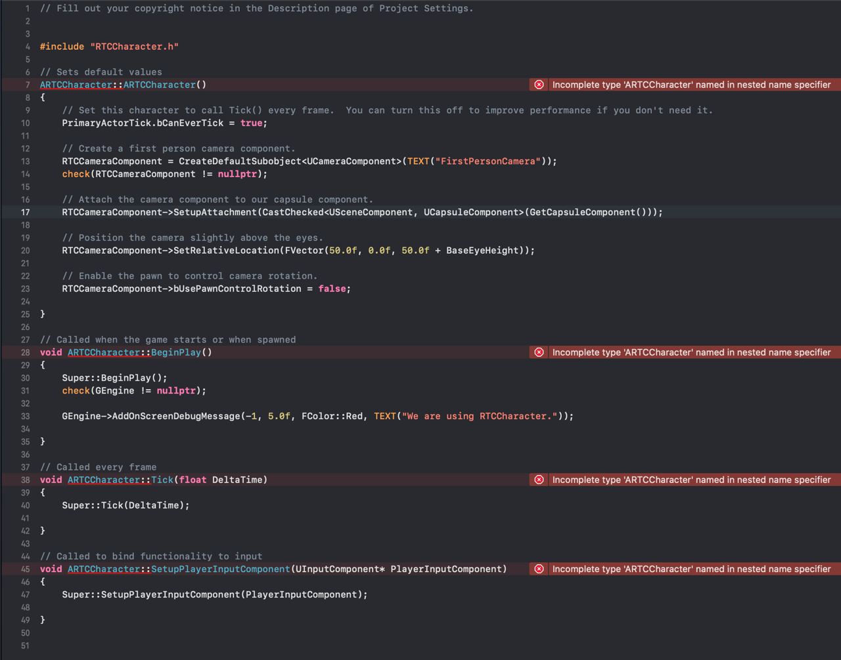This screenshot has height=660, width=841.
Task: Open the incomplete type error message on line 45
Action: pos(691,569)
